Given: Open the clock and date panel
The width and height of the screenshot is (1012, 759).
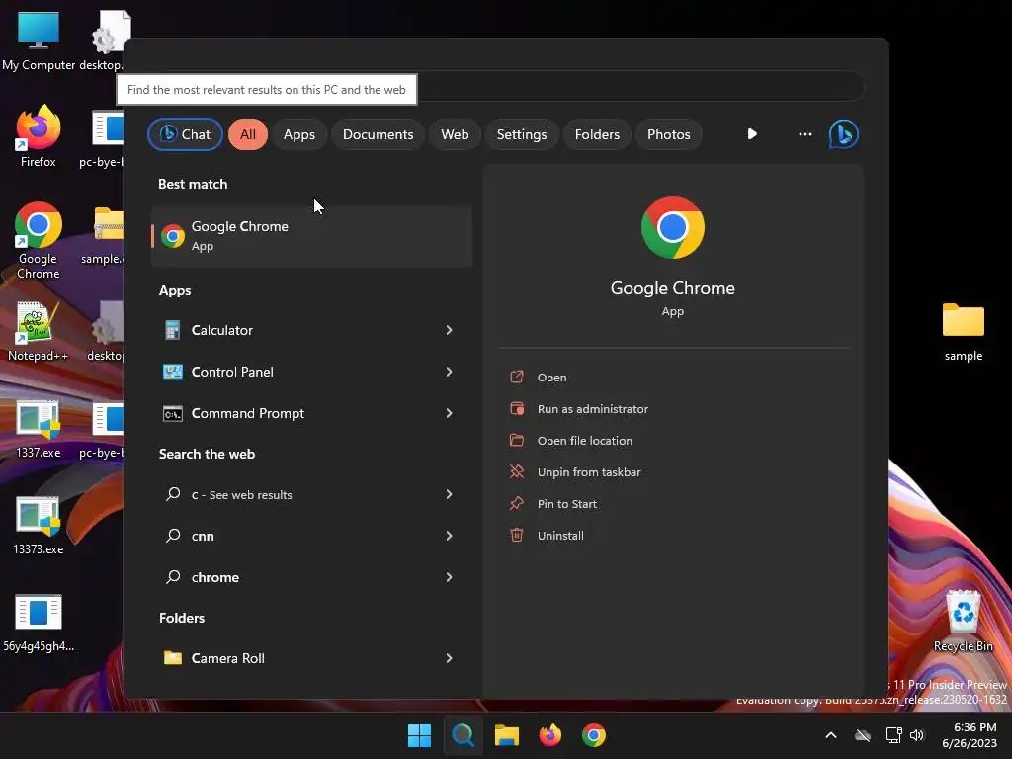Looking at the screenshot, I should click(x=970, y=735).
